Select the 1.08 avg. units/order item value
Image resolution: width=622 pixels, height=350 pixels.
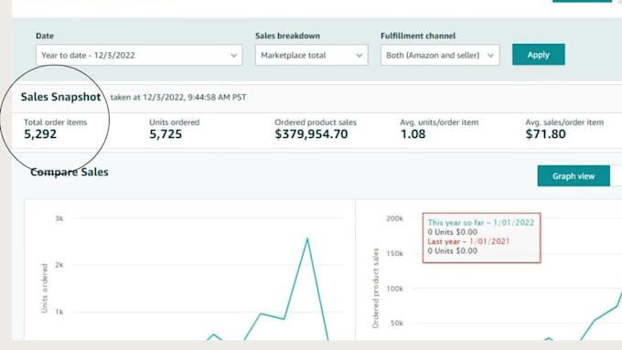click(413, 134)
